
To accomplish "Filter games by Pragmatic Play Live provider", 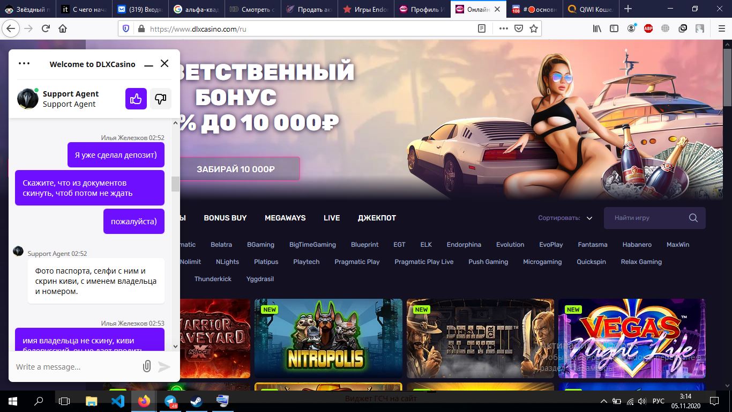I will click(424, 262).
